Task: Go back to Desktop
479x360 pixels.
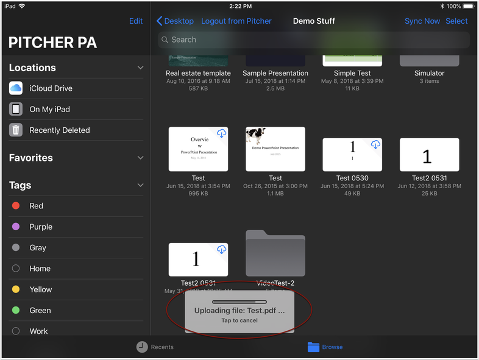Action: [x=176, y=21]
